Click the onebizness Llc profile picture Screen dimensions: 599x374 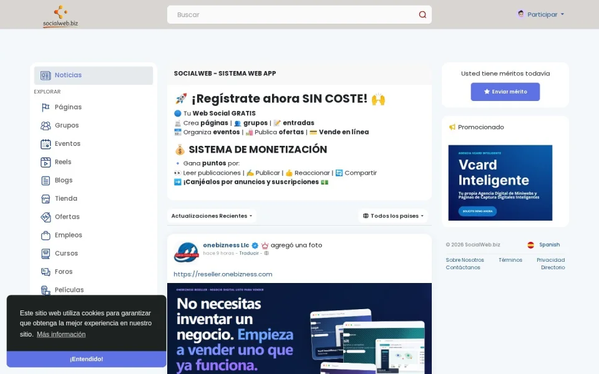pyautogui.click(x=187, y=252)
